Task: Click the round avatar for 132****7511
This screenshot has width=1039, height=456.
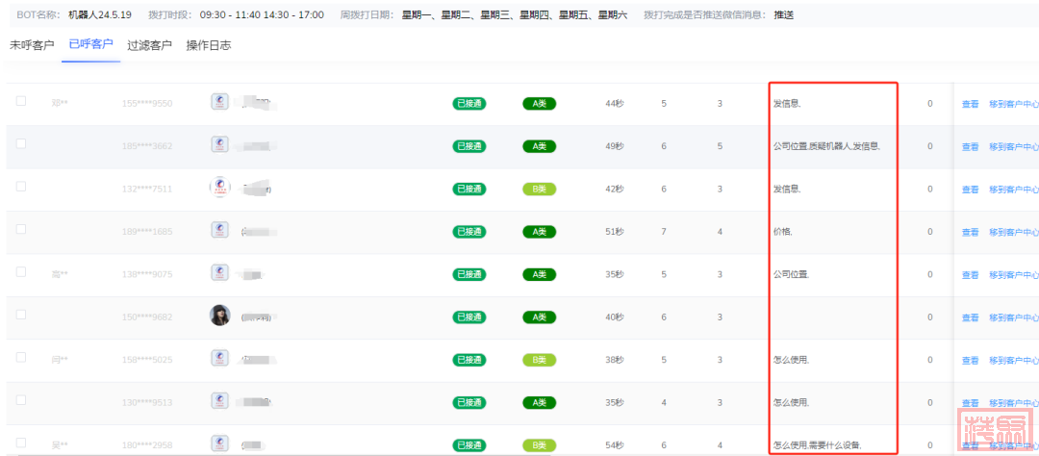Action: [219, 188]
